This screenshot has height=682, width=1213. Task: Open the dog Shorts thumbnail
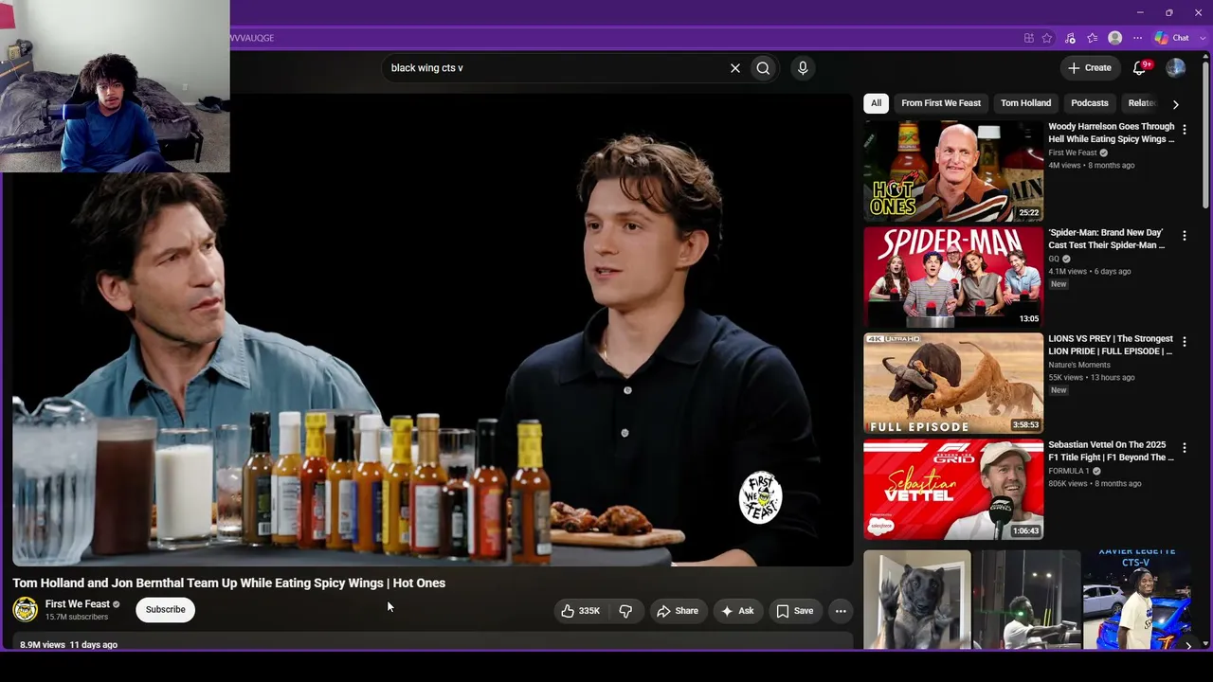[x=917, y=600]
